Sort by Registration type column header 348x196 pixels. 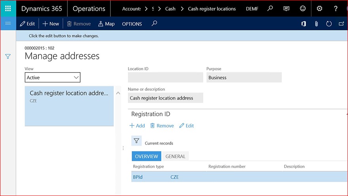pos(148,166)
